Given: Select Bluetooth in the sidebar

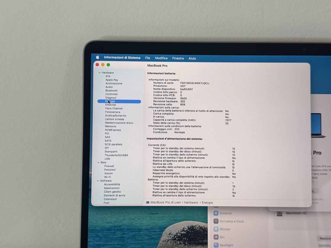Looking at the screenshot, I should click(x=111, y=91).
